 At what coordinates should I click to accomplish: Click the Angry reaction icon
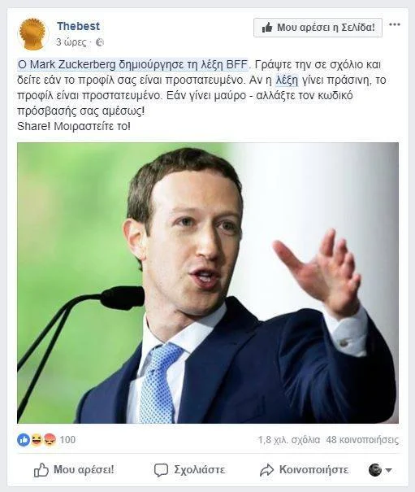[50, 440]
